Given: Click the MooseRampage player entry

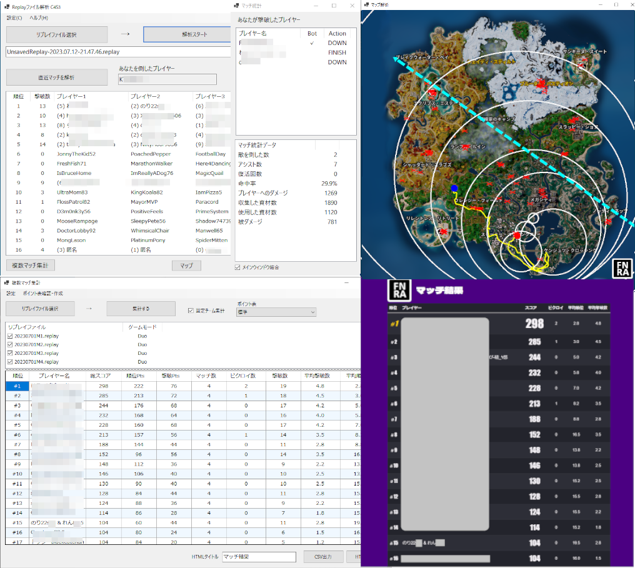Looking at the screenshot, I should (x=77, y=221).
